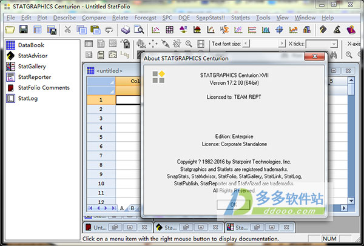Open the Describe menu
Viewport: 364px width, 246px height.
click(64, 18)
